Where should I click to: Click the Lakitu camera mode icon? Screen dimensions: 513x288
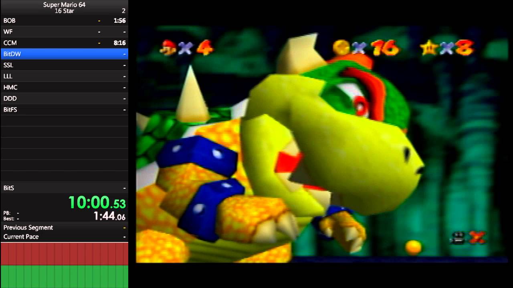(x=457, y=238)
